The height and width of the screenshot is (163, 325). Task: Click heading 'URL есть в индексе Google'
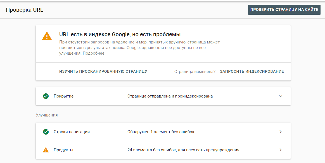pyautogui.click(x=120, y=34)
